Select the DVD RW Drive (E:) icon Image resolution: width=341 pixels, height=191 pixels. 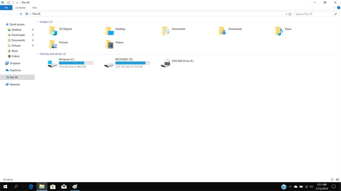[166, 63]
